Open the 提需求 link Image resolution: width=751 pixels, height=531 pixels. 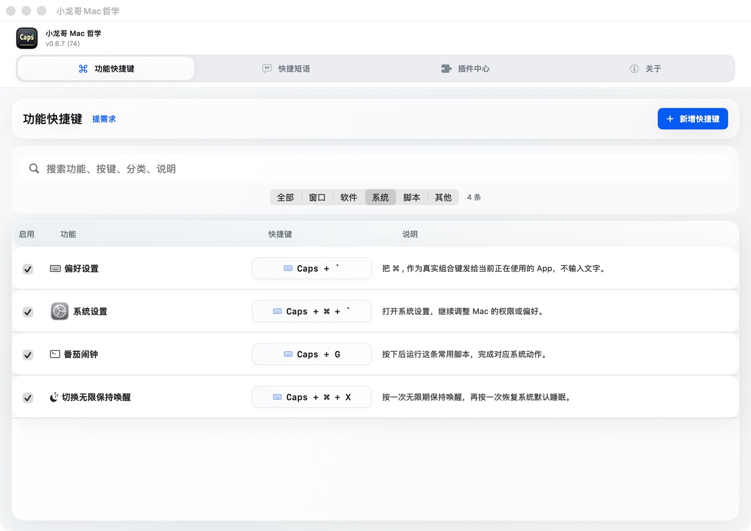pos(104,119)
